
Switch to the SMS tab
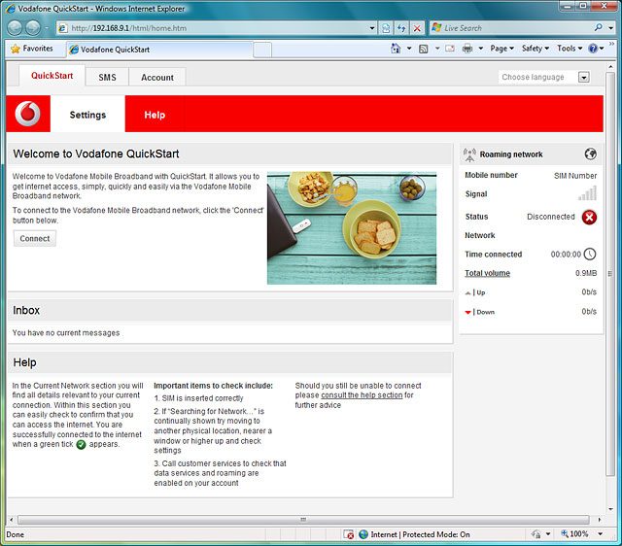tap(107, 78)
